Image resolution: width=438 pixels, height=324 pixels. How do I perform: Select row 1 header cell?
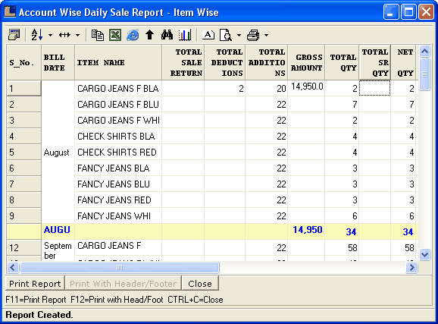click(x=24, y=89)
